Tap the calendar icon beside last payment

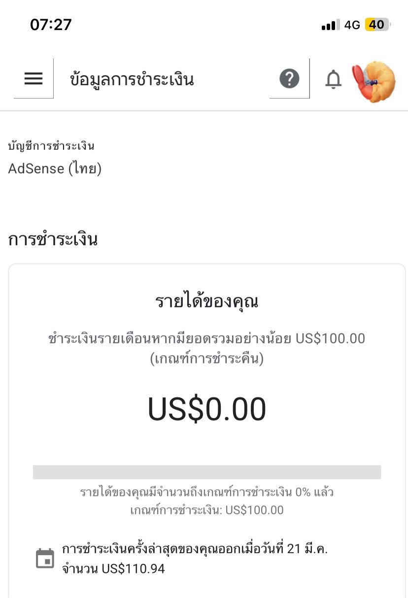pos(45,559)
